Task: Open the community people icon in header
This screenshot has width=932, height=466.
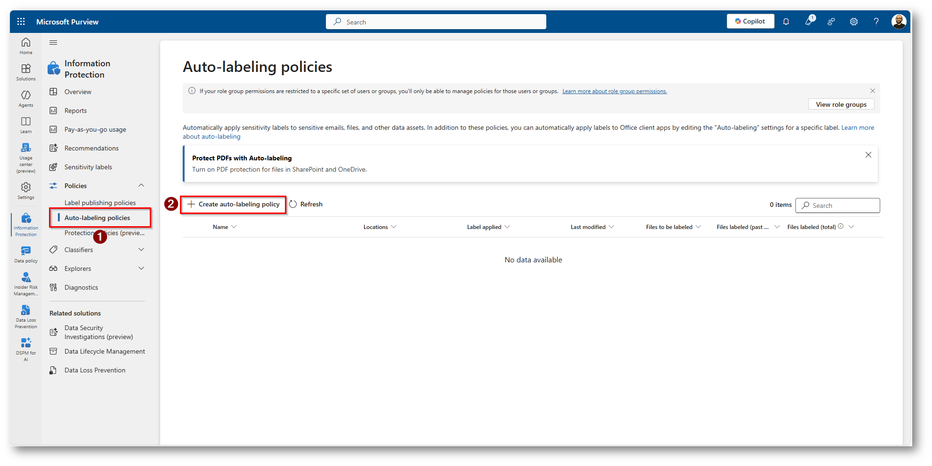Action: click(x=831, y=22)
